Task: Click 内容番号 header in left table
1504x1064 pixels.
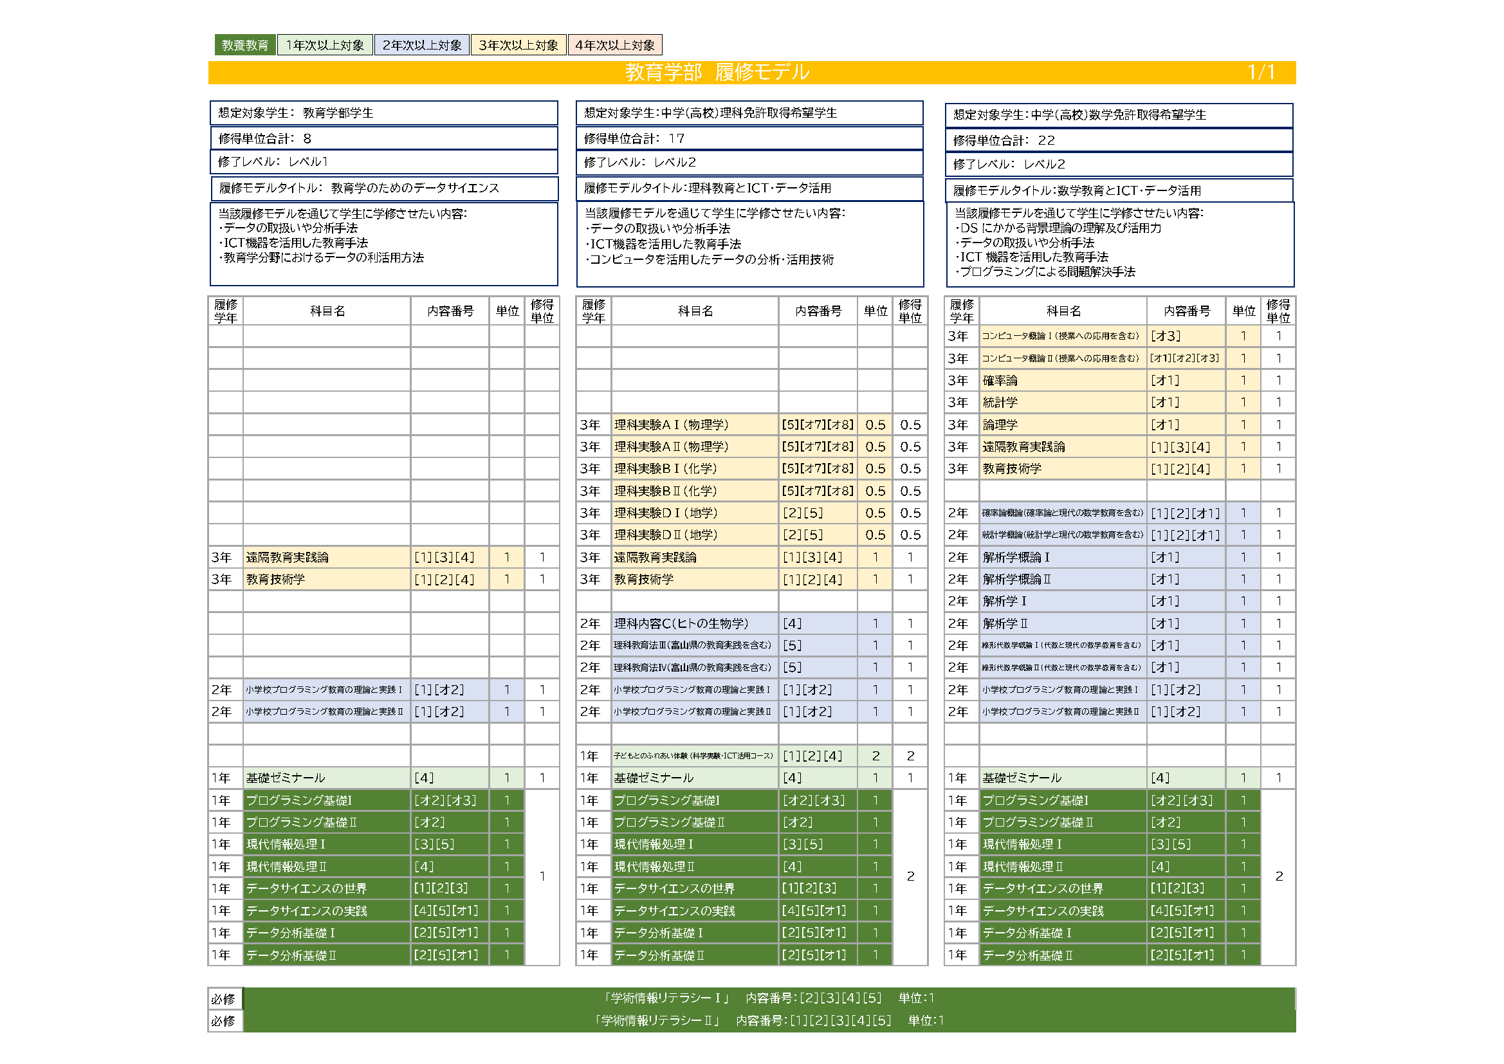Action: click(450, 311)
